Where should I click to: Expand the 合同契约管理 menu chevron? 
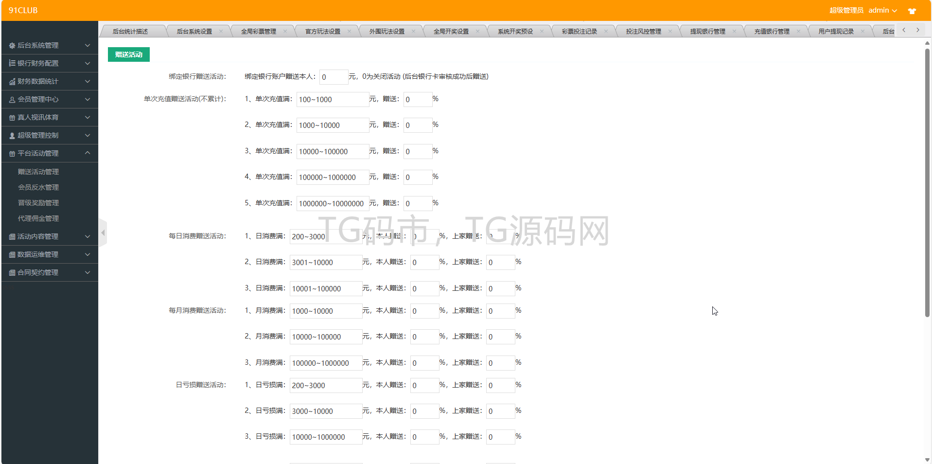click(x=88, y=272)
